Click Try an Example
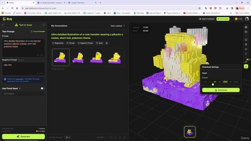Viewport: 251px width, 141px height. click(38, 31)
